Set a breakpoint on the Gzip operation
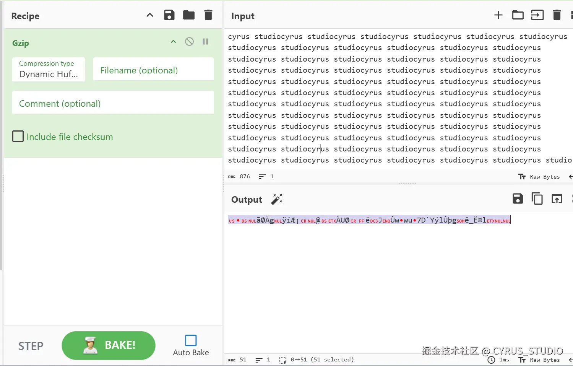 [x=205, y=42]
